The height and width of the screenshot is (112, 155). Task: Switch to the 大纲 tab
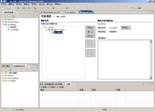(3, 66)
